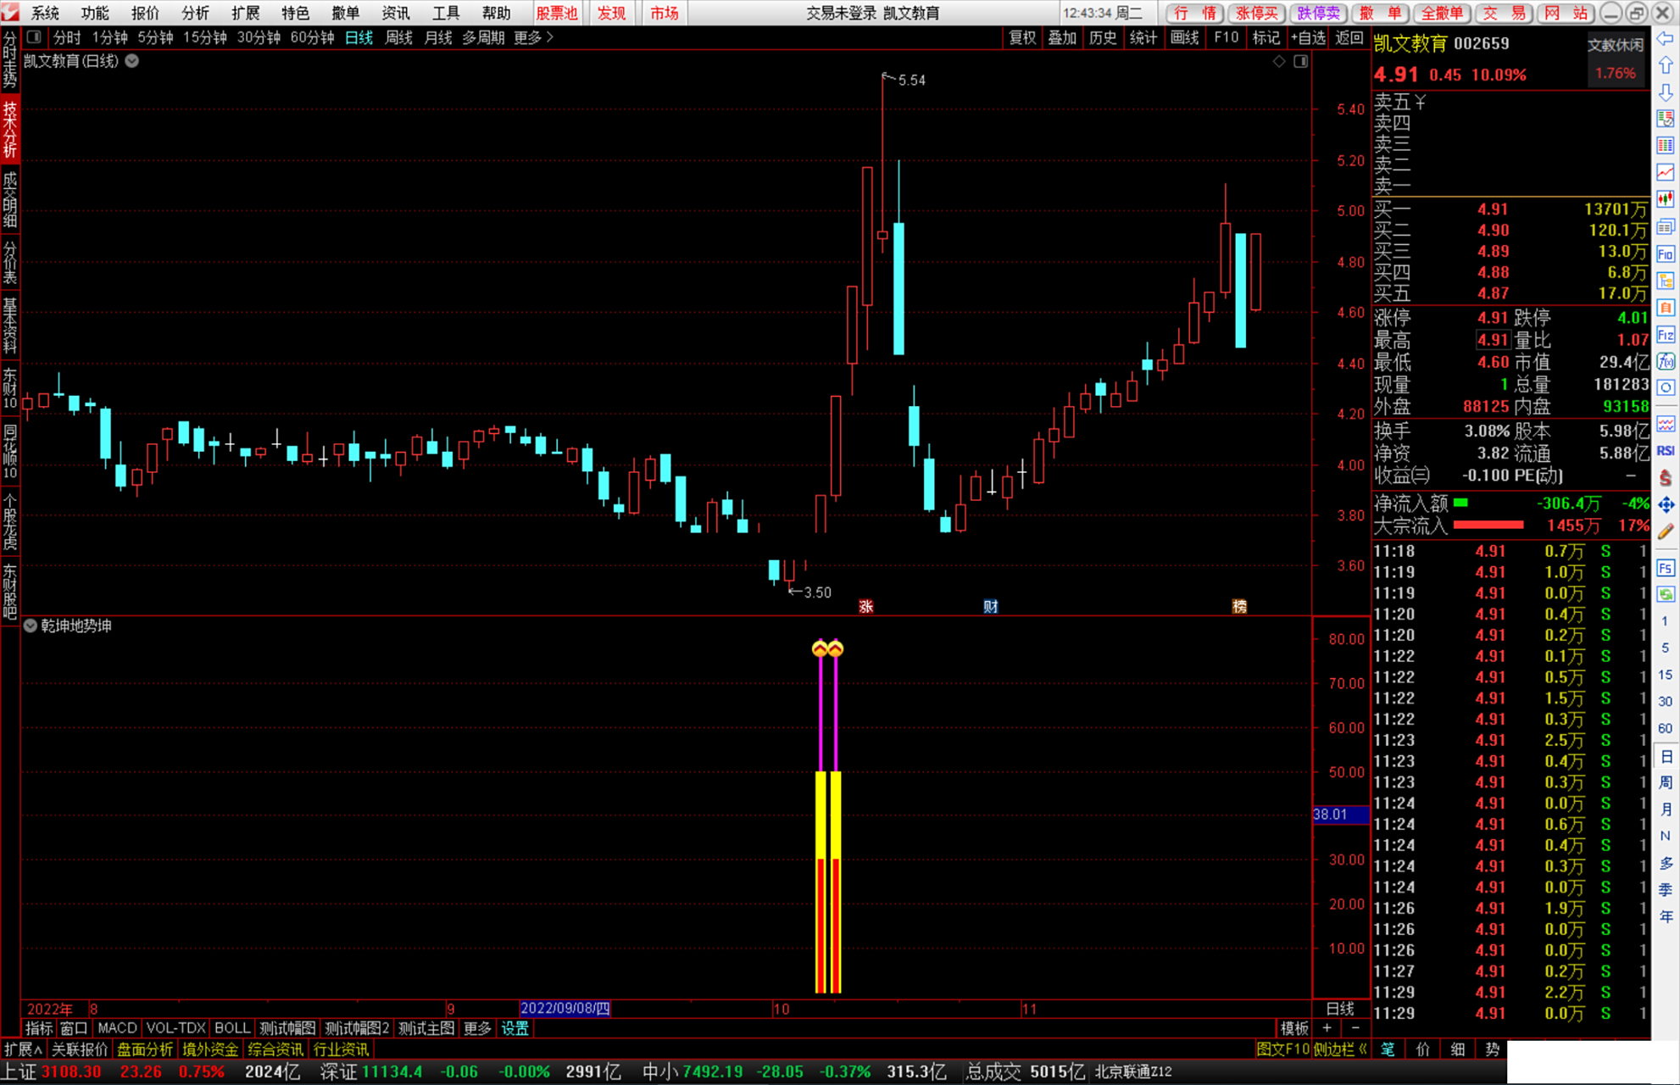Switch to 盘面分析 tab at the bottom
Screen dimensions: 1680x1085
tap(144, 1049)
